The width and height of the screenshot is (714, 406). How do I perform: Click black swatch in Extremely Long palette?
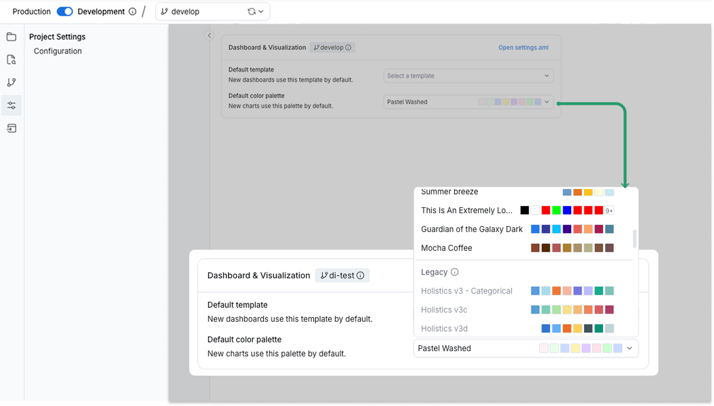(525, 210)
